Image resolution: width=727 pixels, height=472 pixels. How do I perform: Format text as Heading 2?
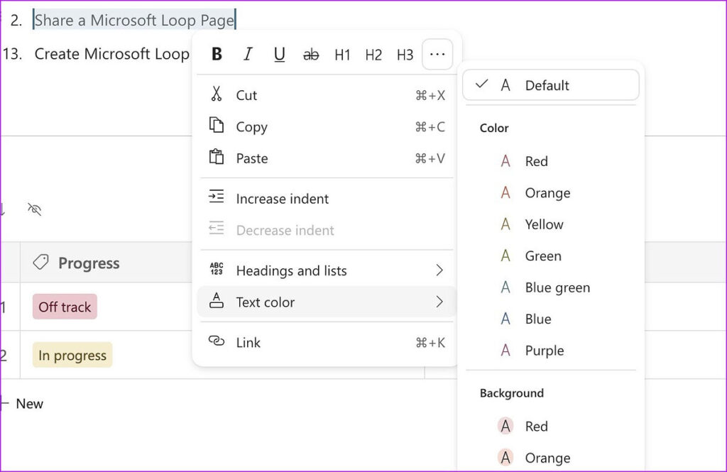point(373,54)
